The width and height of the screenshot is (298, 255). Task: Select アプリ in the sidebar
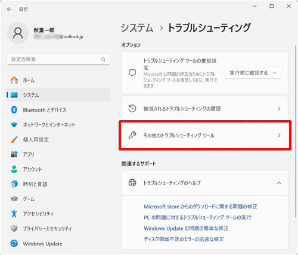pyautogui.click(x=58, y=154)
